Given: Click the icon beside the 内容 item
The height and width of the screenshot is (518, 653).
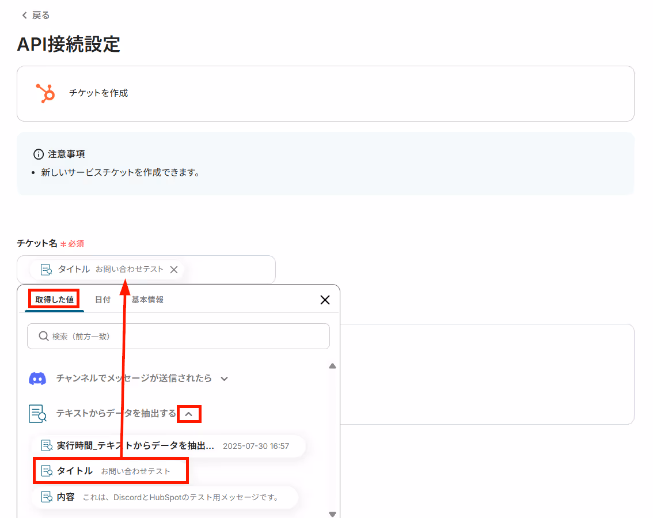Looking at the screenshot, I should 47,497.
